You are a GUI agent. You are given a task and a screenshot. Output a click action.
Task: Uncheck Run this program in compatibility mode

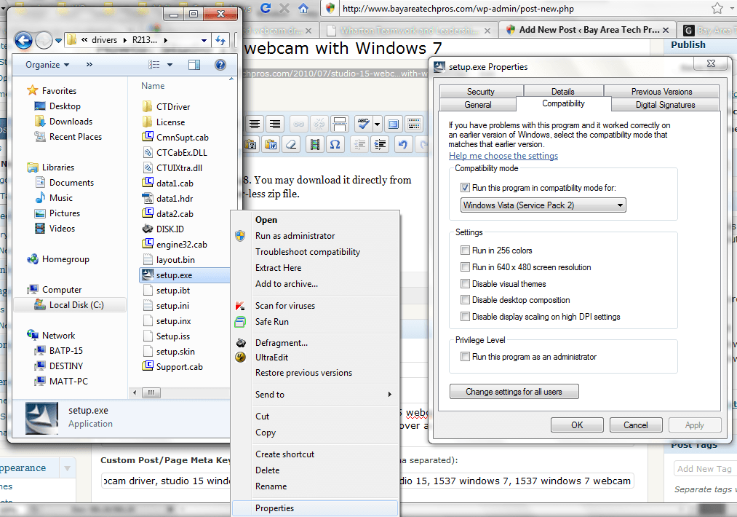point(465,188)
